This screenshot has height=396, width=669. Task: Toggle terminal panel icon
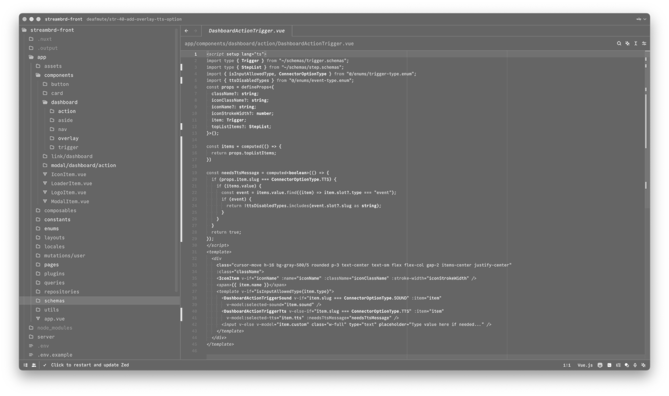point(609,365)
